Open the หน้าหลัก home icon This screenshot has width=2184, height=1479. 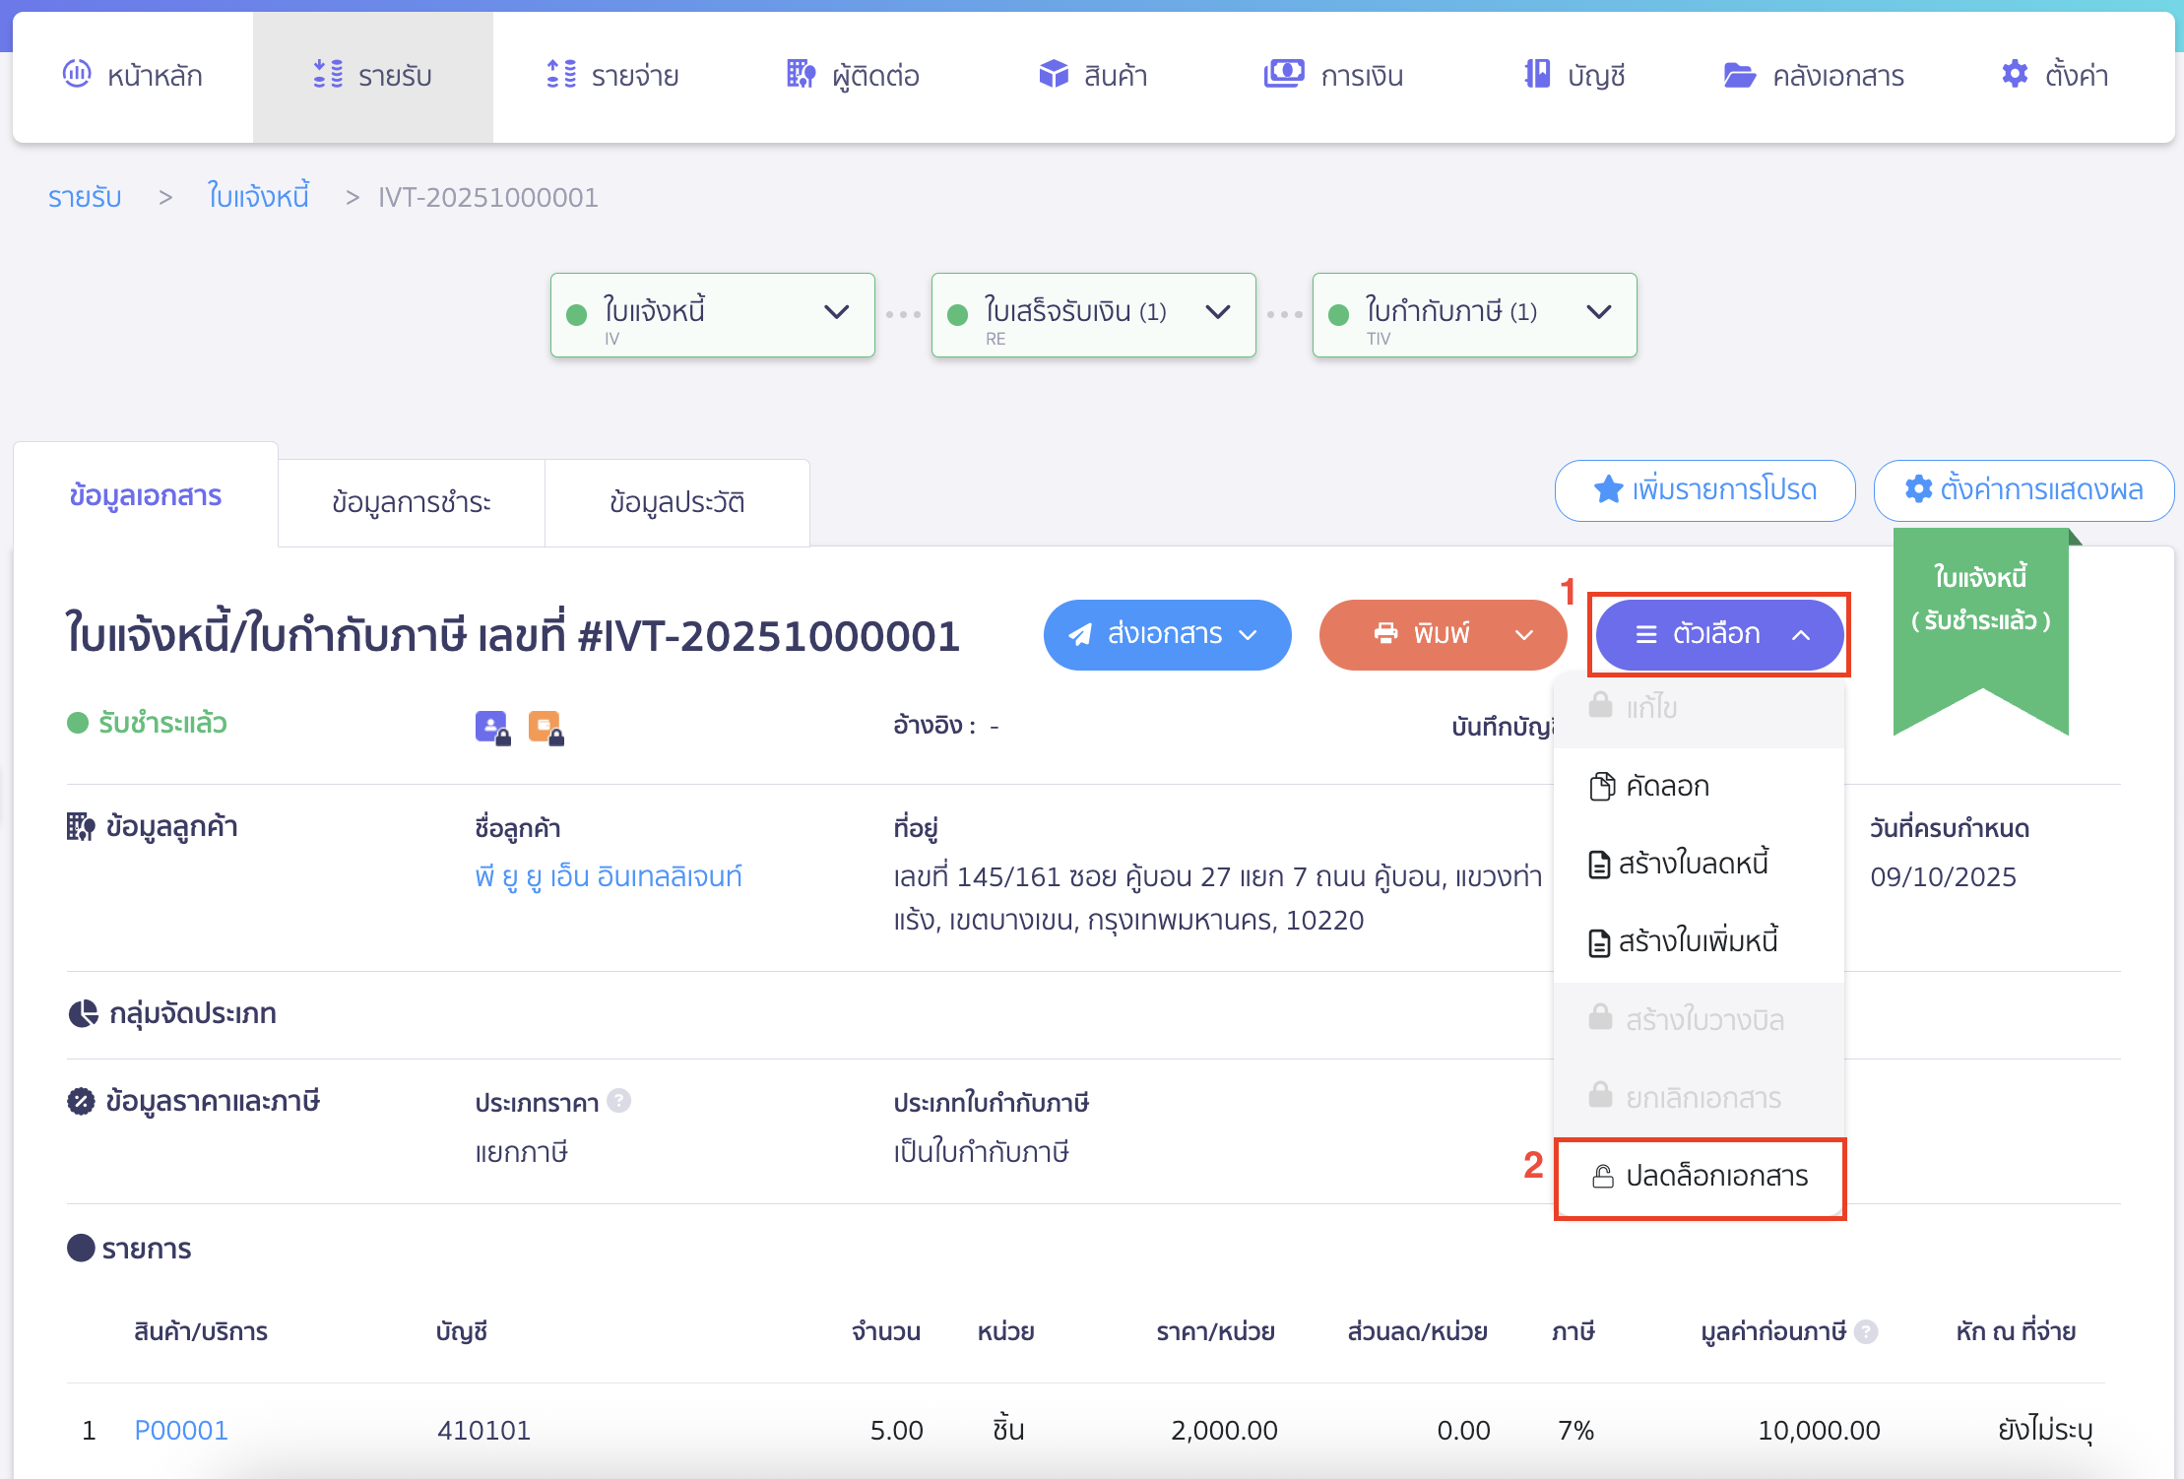click(77, 75)
